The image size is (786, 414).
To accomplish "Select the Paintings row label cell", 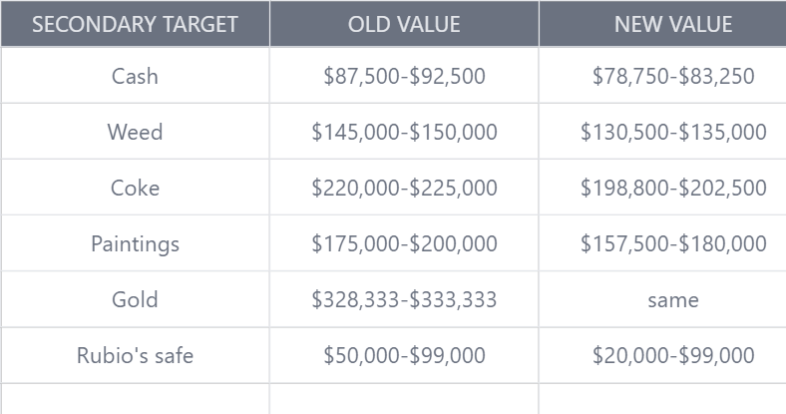I will coord(135,243).
